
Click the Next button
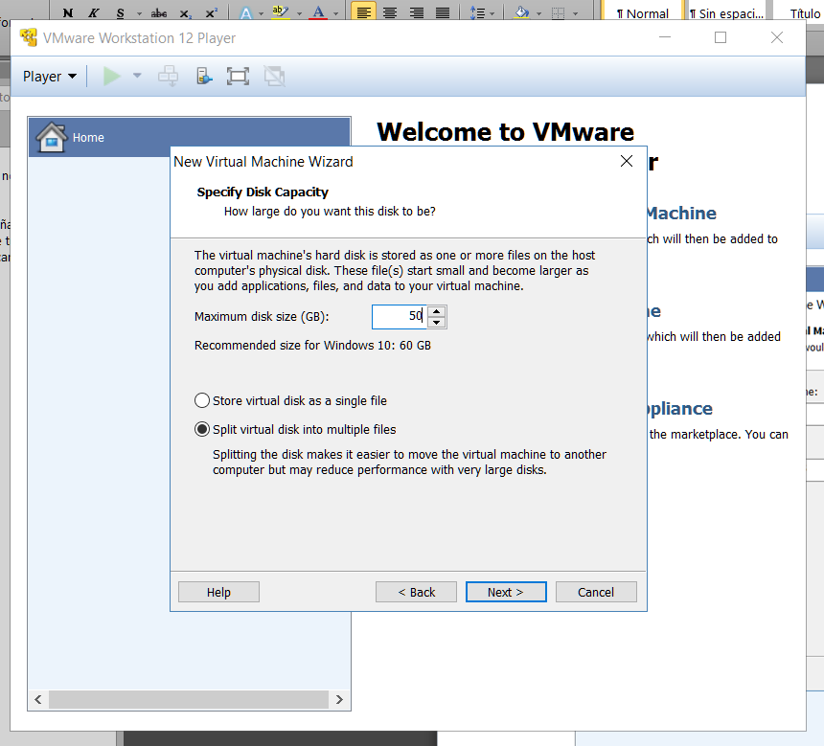(506, 592)
